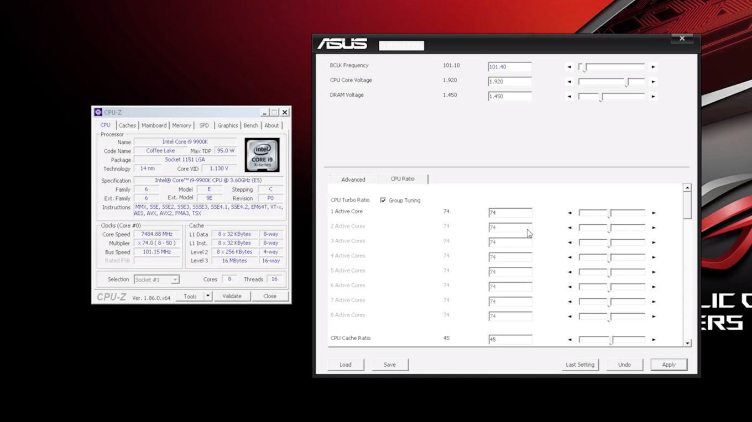Click the 1 Active Core ratio slider
The height and width of the screenshot is (422, 752).
click(x=612, y=213)
